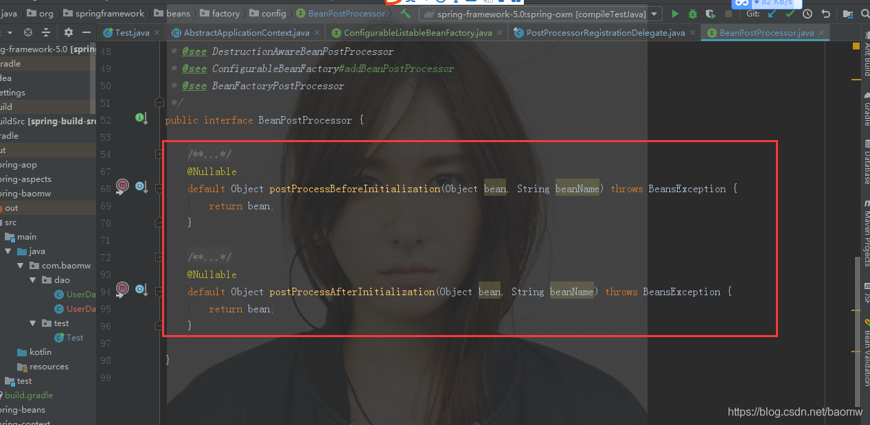Click the overridden-method gutter icon on line 94
Screen dimensions: 870x425
coord(141,290)
